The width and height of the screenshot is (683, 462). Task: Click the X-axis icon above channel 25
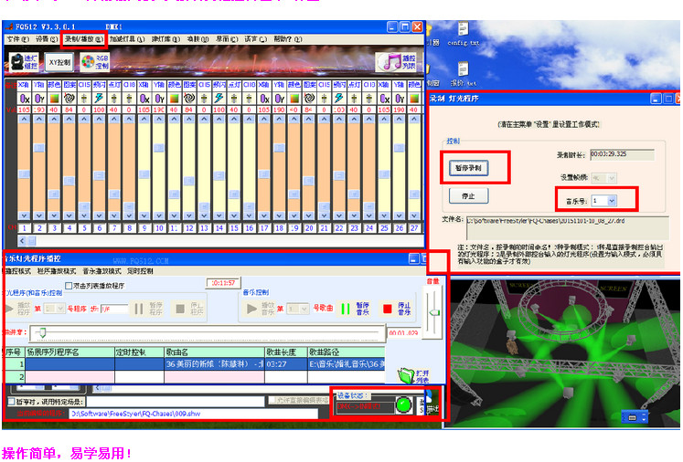coord(384,99)
